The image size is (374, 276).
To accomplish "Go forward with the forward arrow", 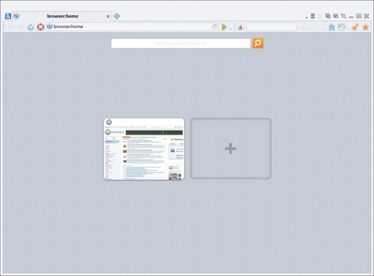I will (x=21, y=27).
